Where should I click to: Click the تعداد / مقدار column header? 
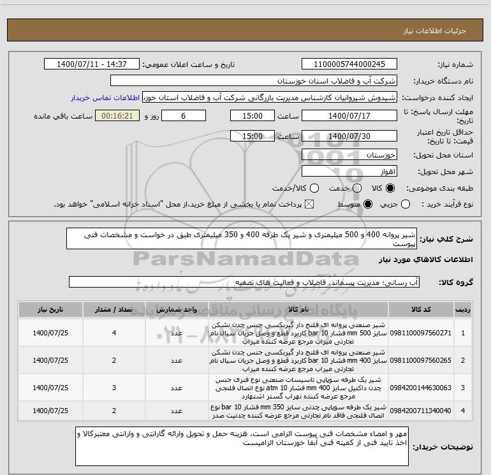pyautogui.click(x=114, y=309)
